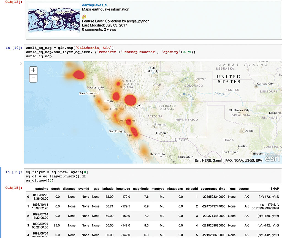Click the red hotspot off the northern California coast
Screen dimensions: 282x238
[79, 74]
